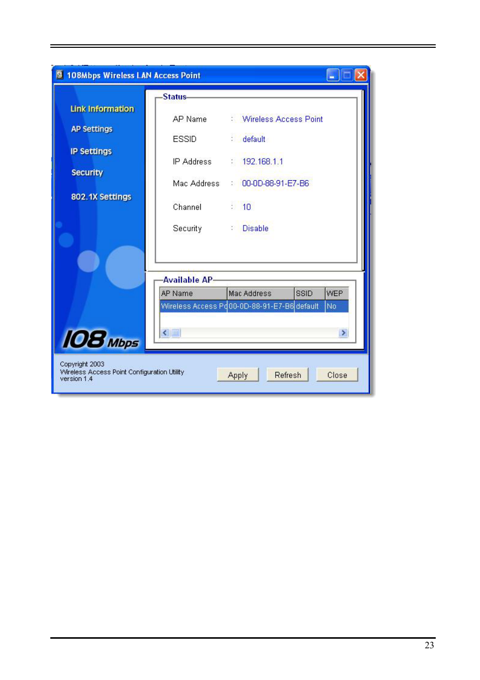Click the Apply button
The image size is (480, 680).
pyautogui.click(x=238, y=375)
